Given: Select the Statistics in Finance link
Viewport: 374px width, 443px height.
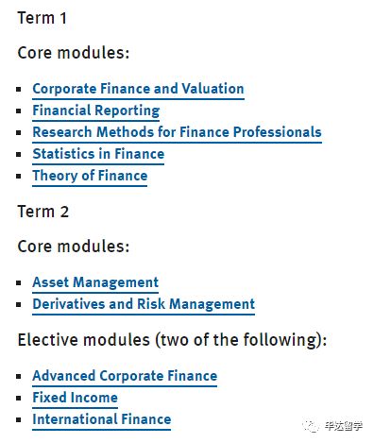Looking at the screenshot, I should pyautogui.click(x=98, y=154).
